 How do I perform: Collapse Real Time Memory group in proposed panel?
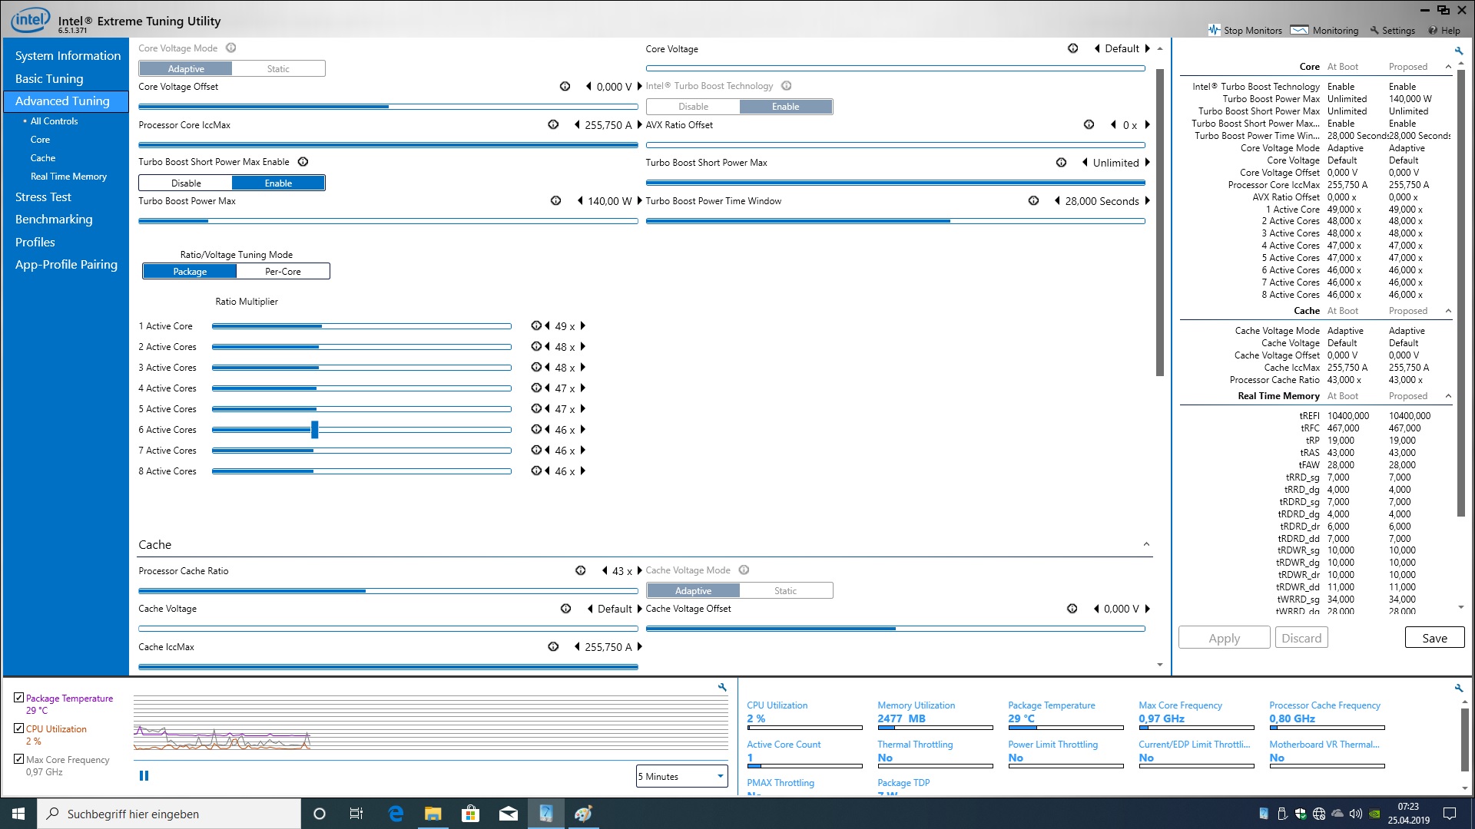tap(1448, 396)
